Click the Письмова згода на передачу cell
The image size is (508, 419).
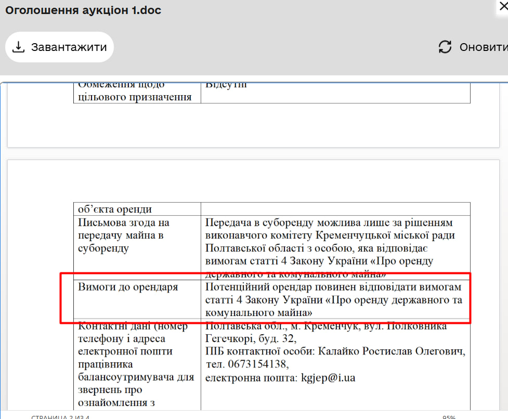tap(124, 235)
